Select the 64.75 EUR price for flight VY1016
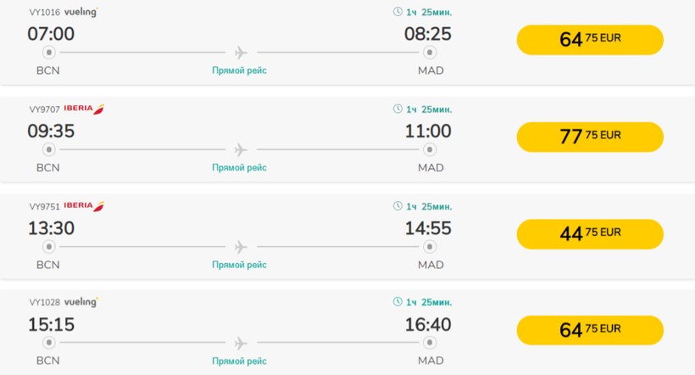This screenshot has height=375, width=695. click(590, 40)
